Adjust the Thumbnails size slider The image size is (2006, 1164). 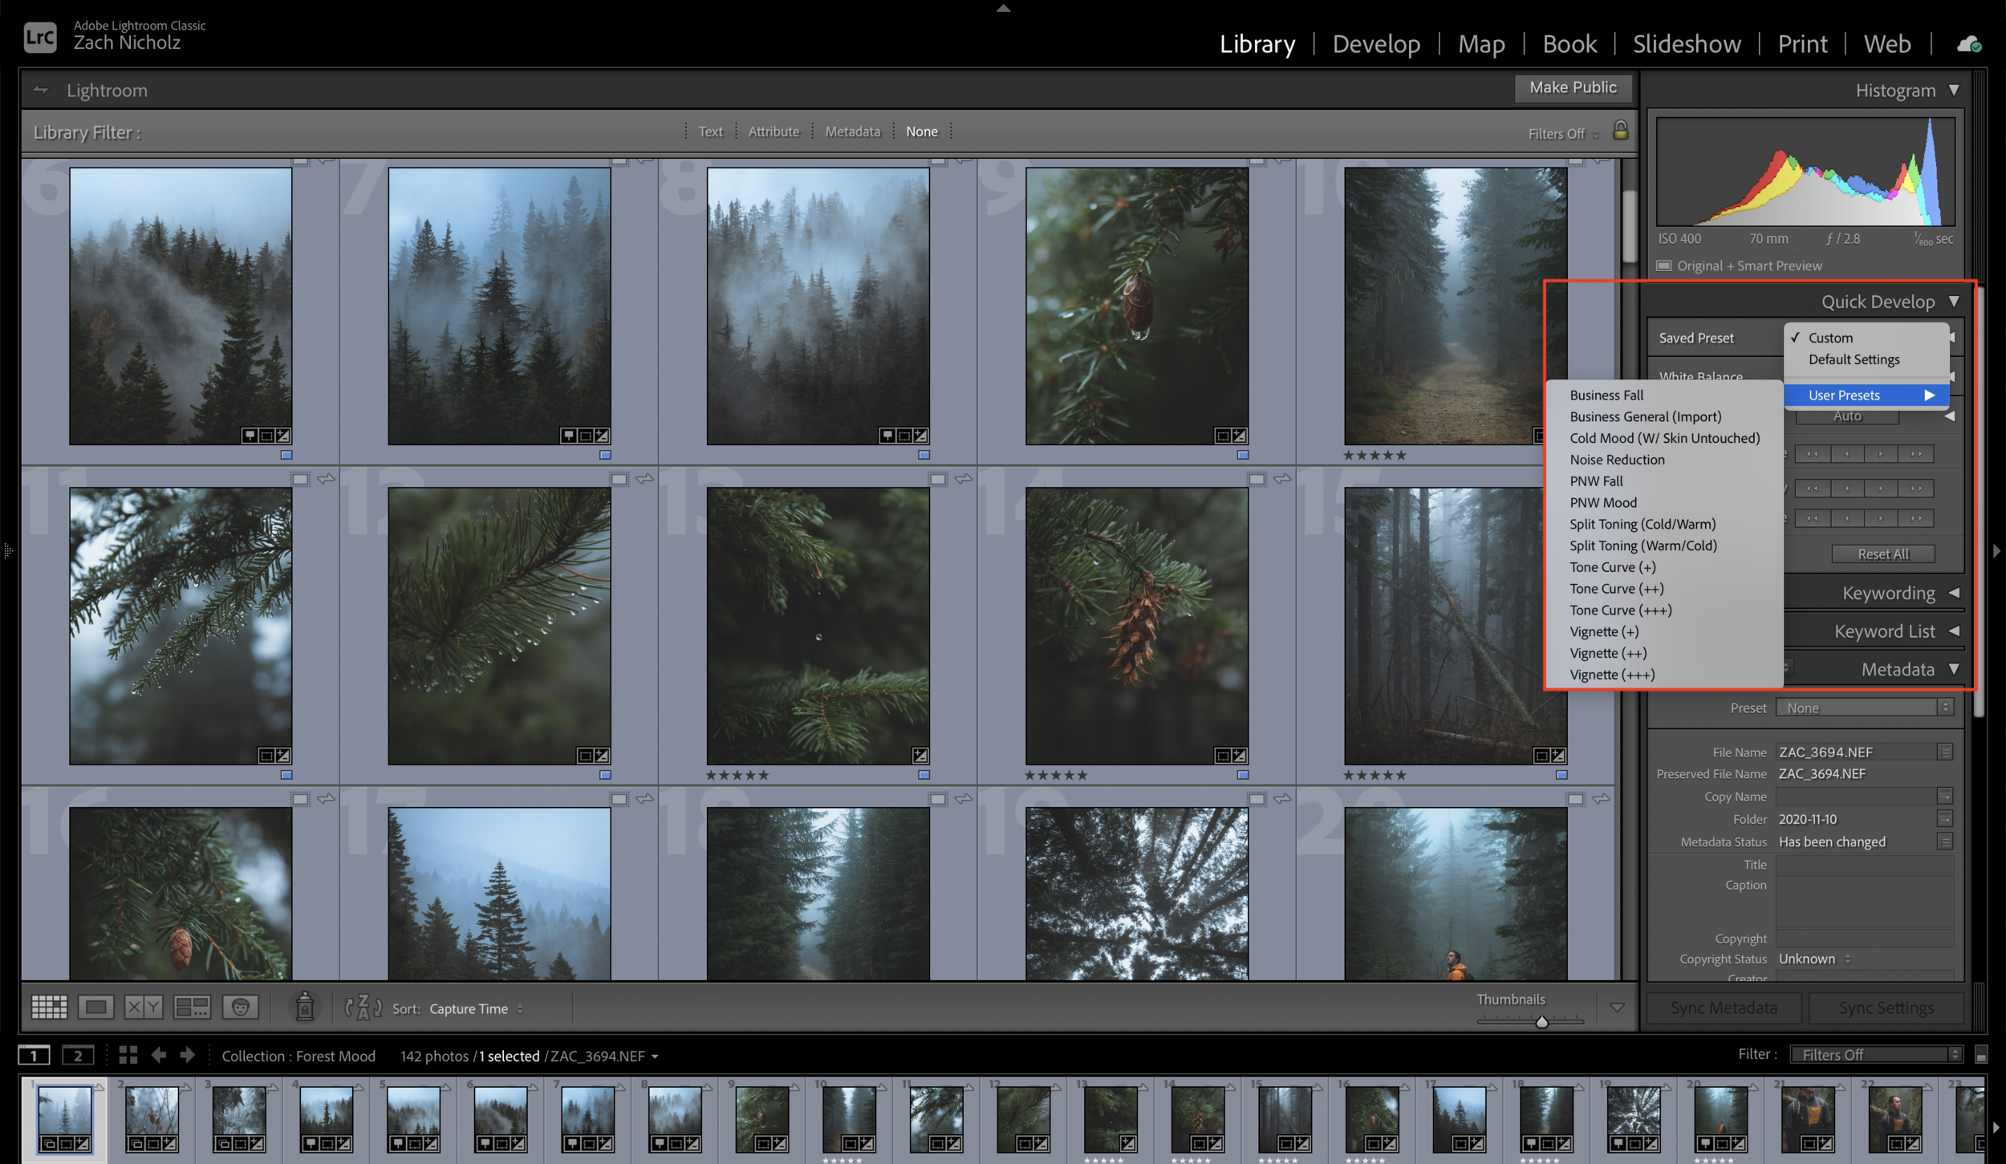[1541, 1021]
